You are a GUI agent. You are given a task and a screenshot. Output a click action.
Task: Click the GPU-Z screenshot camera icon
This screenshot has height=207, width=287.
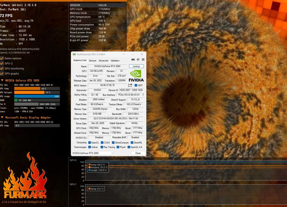pos(133,59)
